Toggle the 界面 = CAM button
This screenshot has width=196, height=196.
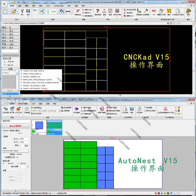(10, 44)
